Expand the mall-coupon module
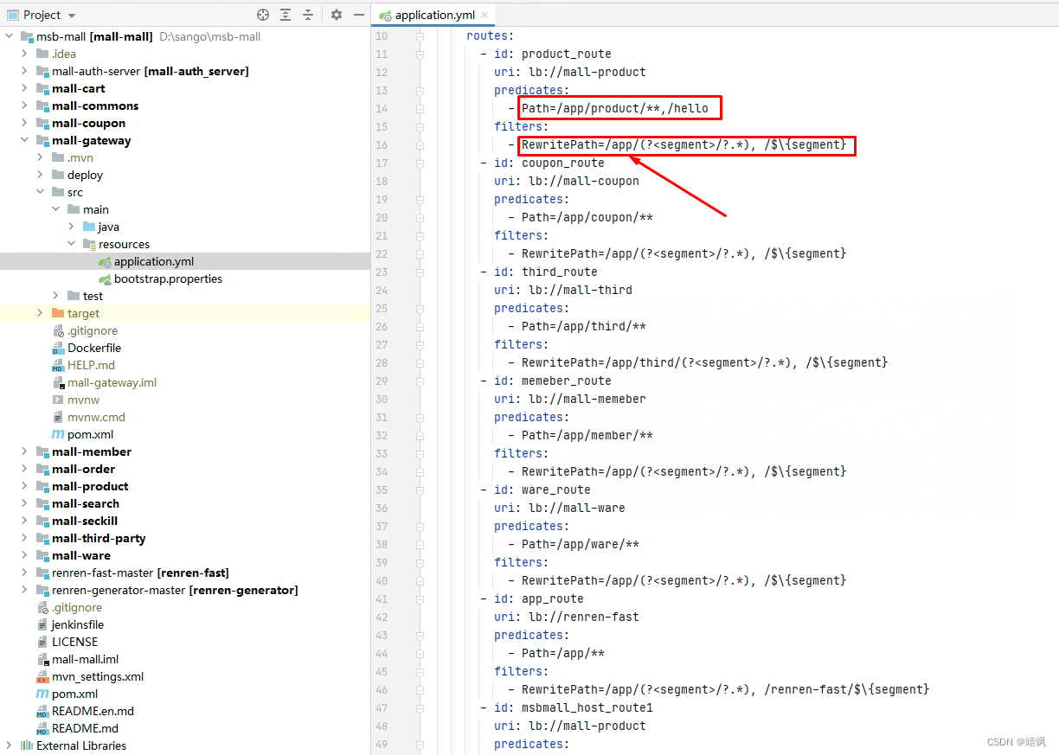Image resolution: width=1059 pixels, height=755 pixels. (25, 123)
